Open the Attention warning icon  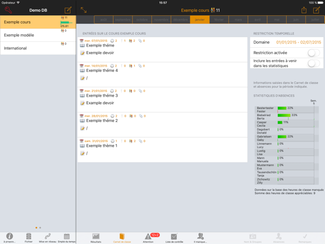pyautogui.click(x=148, y=236)
